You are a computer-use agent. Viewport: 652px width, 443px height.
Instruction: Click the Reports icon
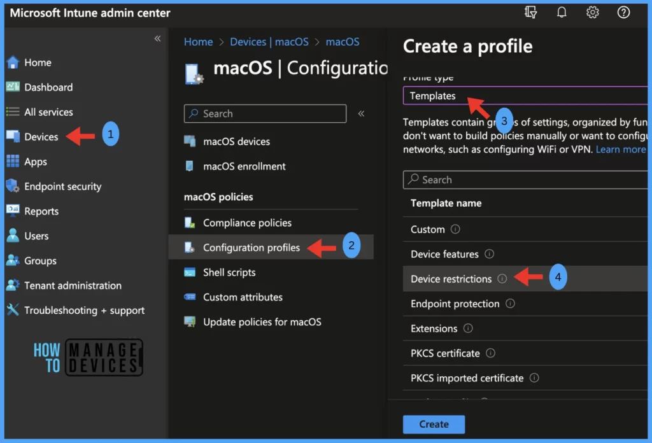[13, 209]
